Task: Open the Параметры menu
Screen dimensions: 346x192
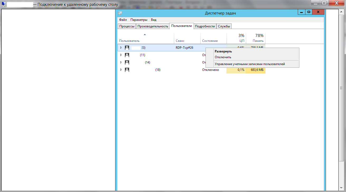Action: [x=139, y=20]
